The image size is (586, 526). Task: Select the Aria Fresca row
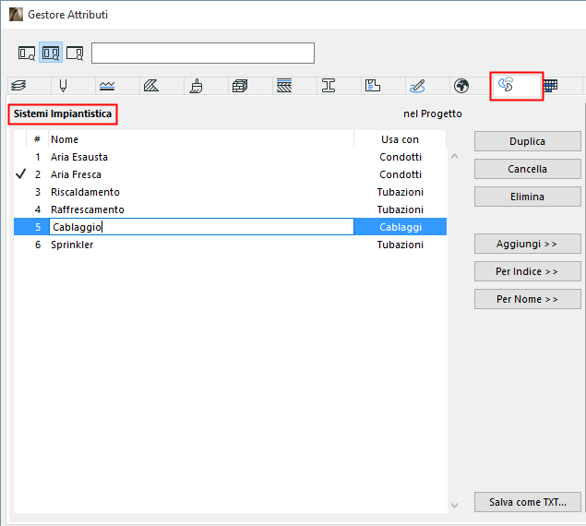coord(230,174)
